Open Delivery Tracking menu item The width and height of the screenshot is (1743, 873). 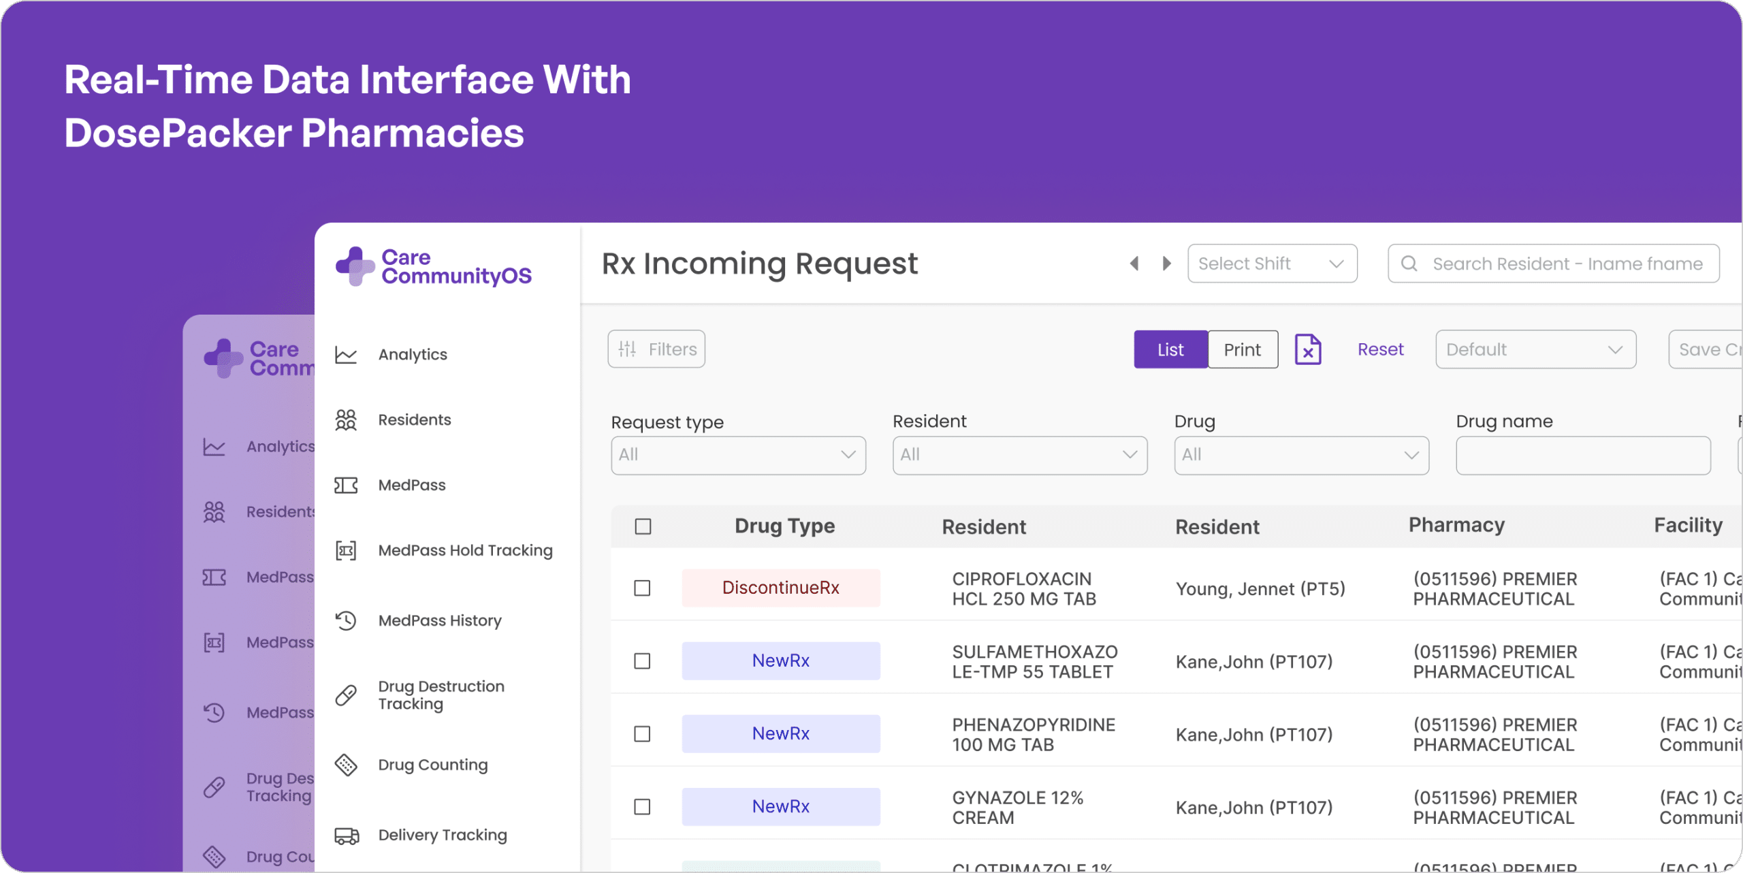coord(443,836)
